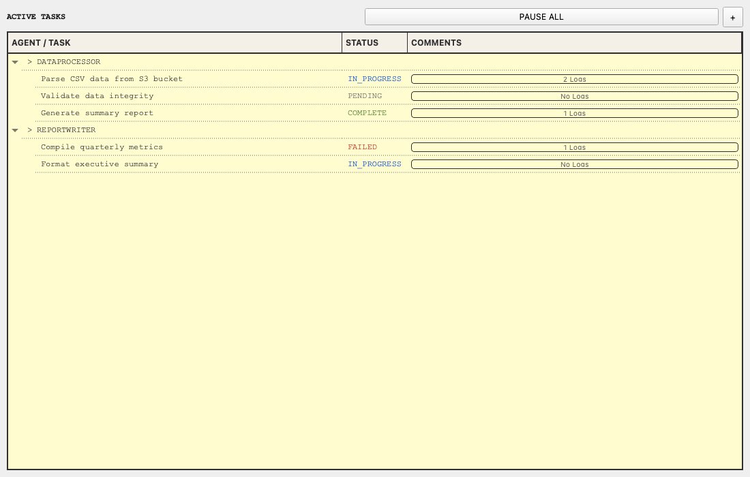Select the FAILED status label
The image size is (750, 477).
click(x=362, y=147)
